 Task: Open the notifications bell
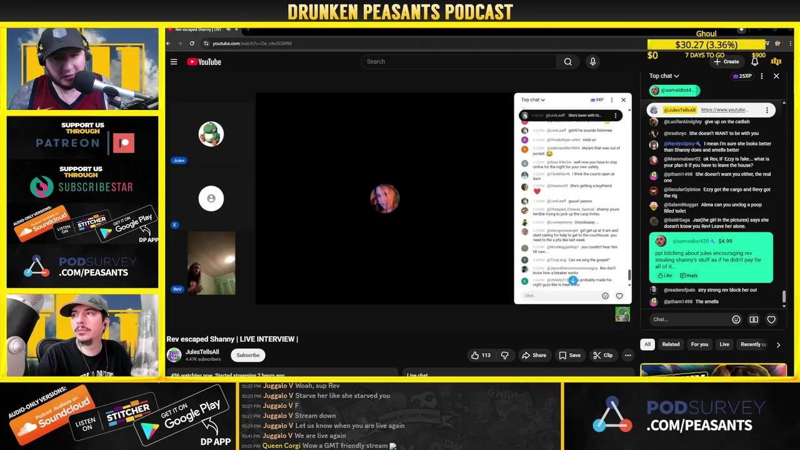point(754,62)
